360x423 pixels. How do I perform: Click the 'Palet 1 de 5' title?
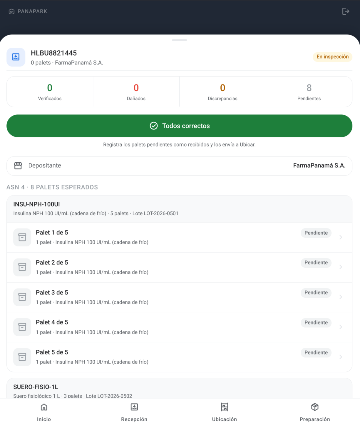tap(52, 233)
